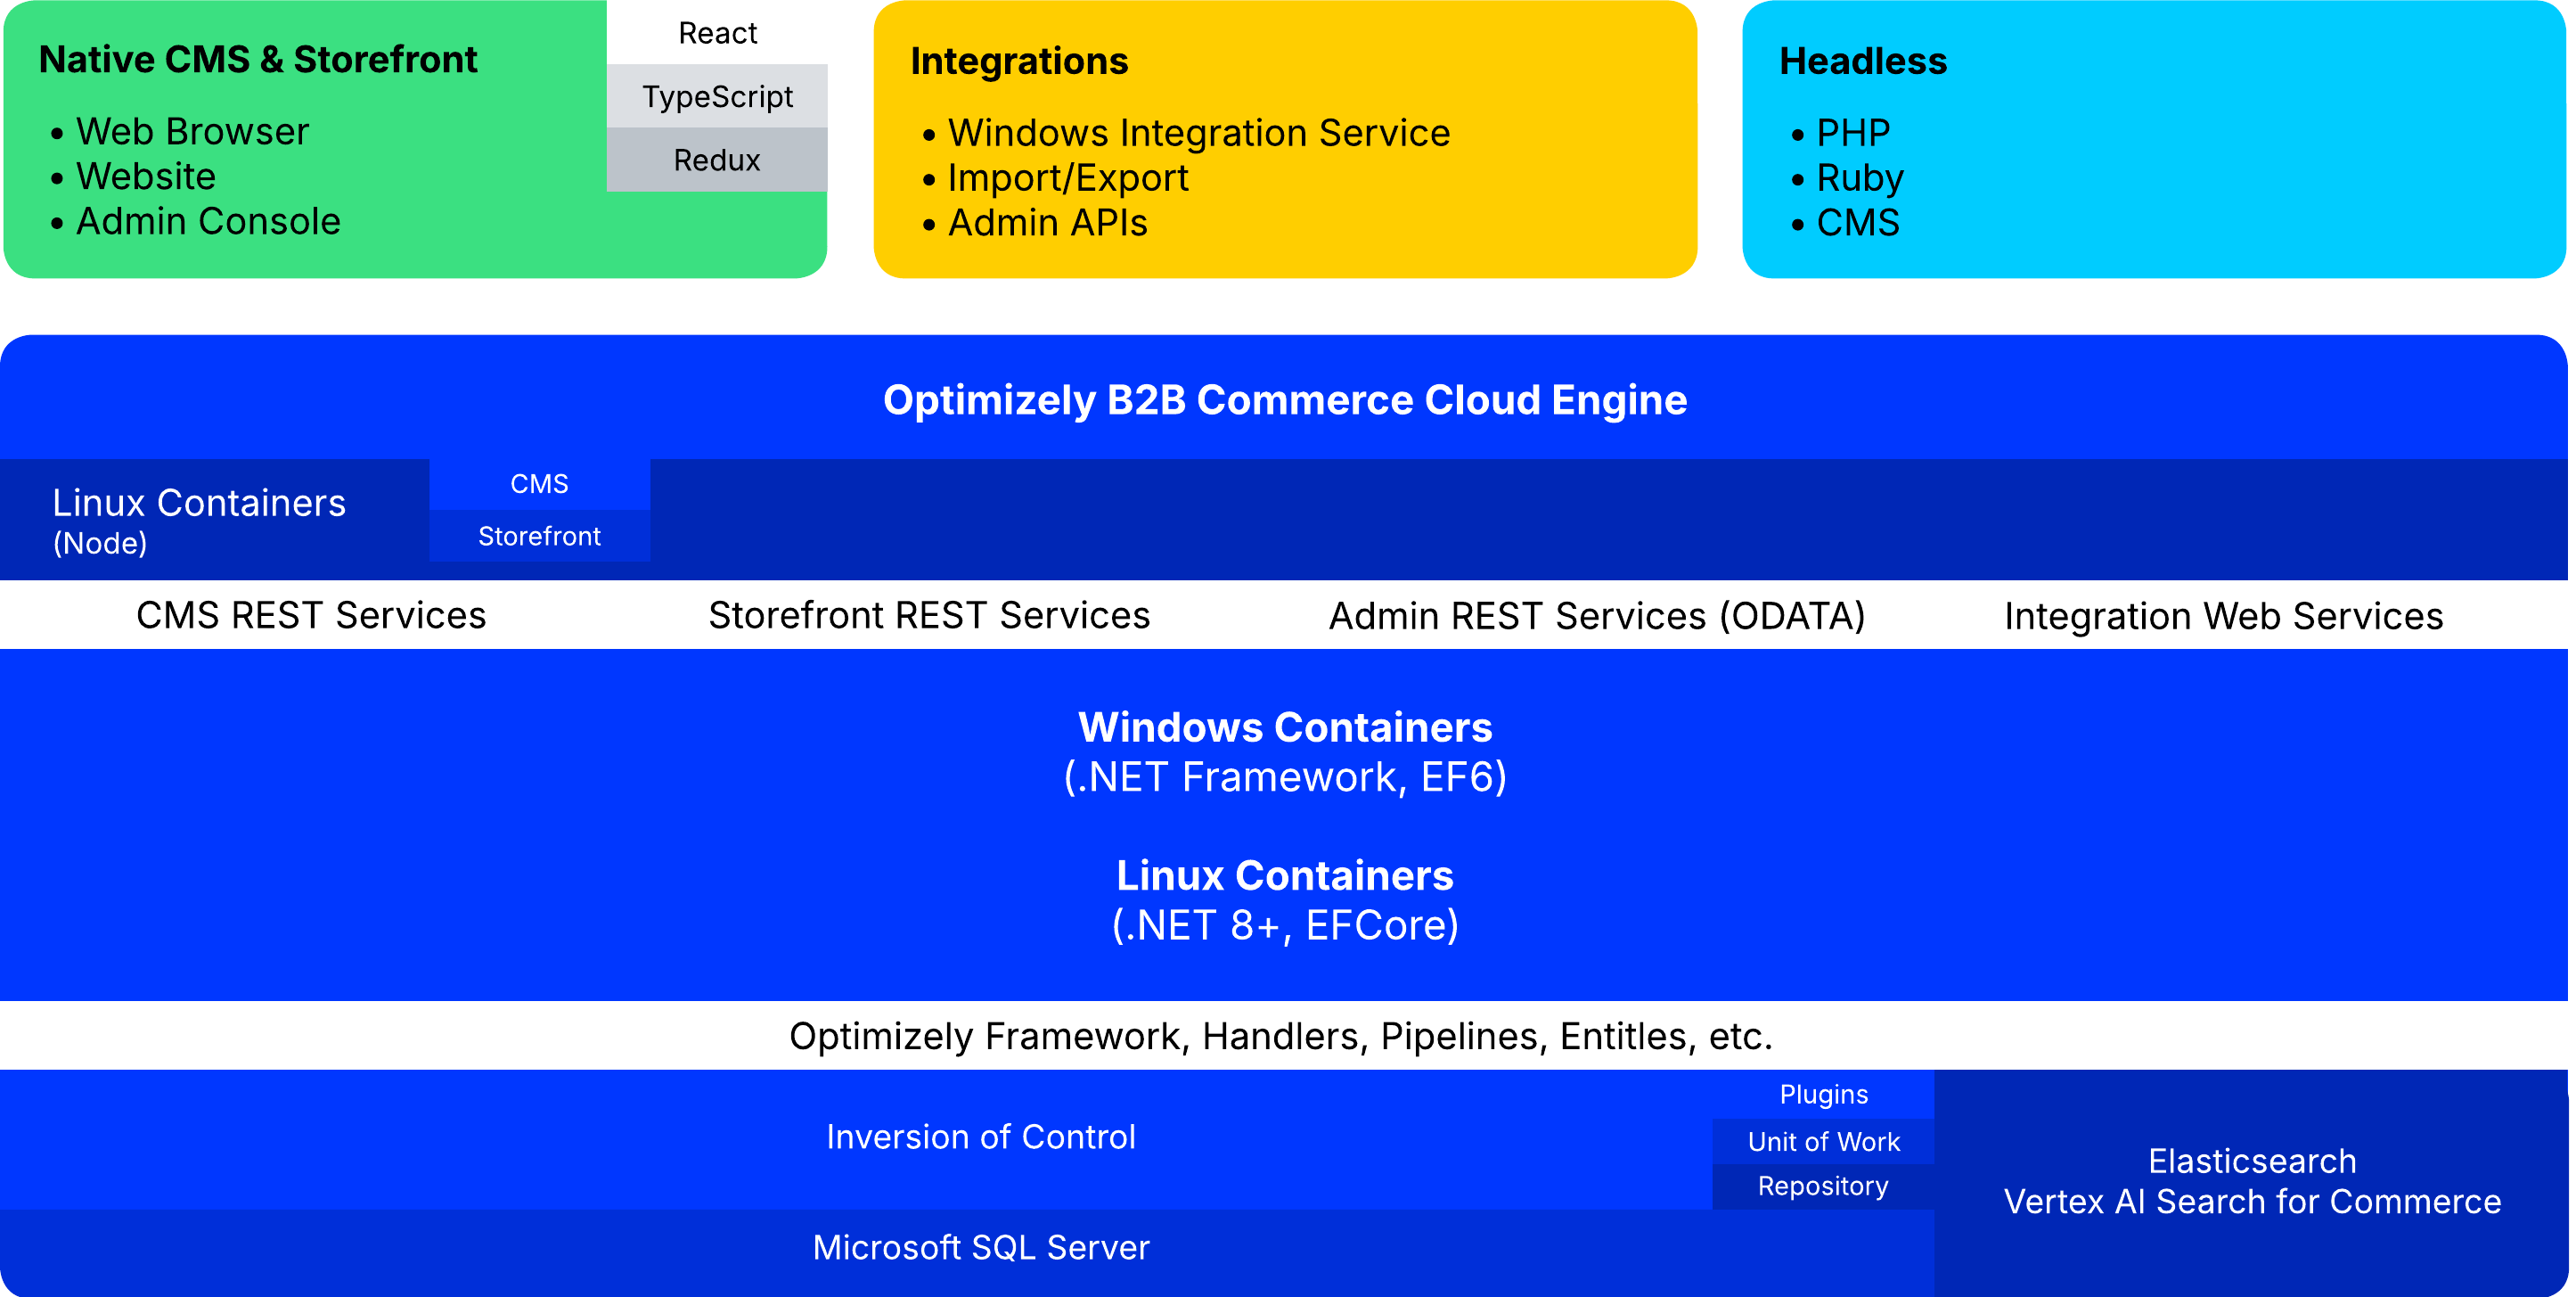Click the 'React' technology box
Screen dimensions: 2576x1297
[x=718, y=33]
